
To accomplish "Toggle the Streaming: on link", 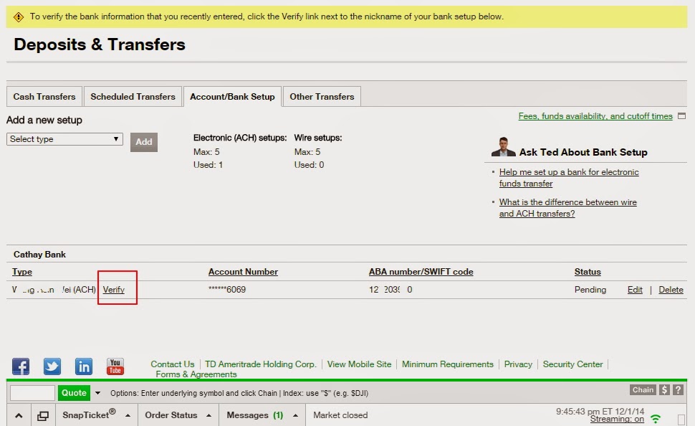I will [617, 419].
